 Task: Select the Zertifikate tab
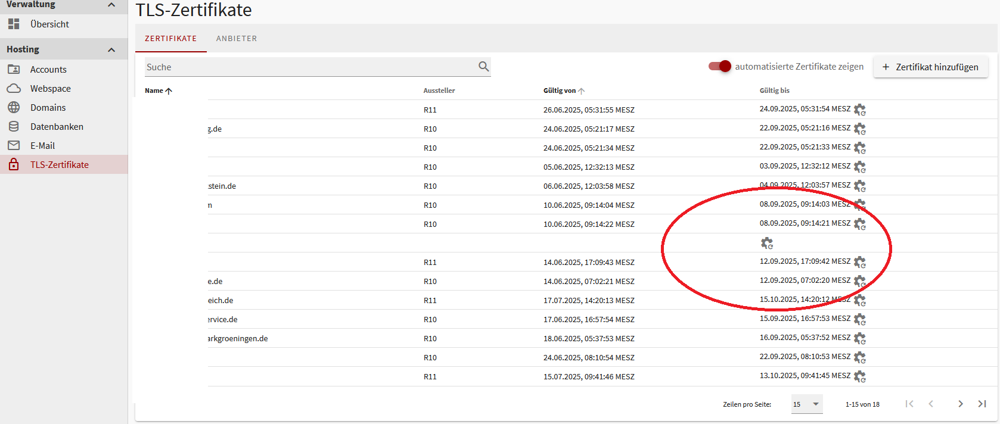[170, 39]
